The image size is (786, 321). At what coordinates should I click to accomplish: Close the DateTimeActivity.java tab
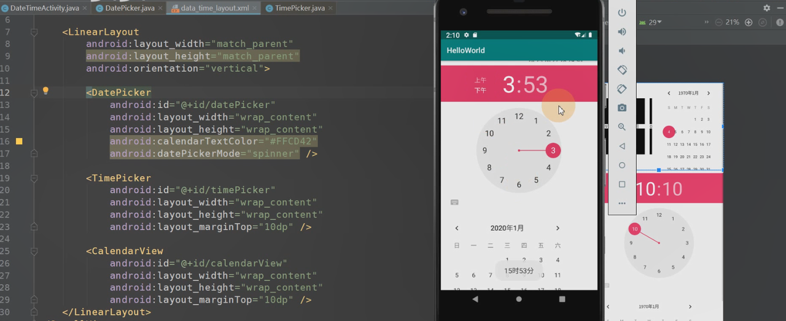coord(85,9)
